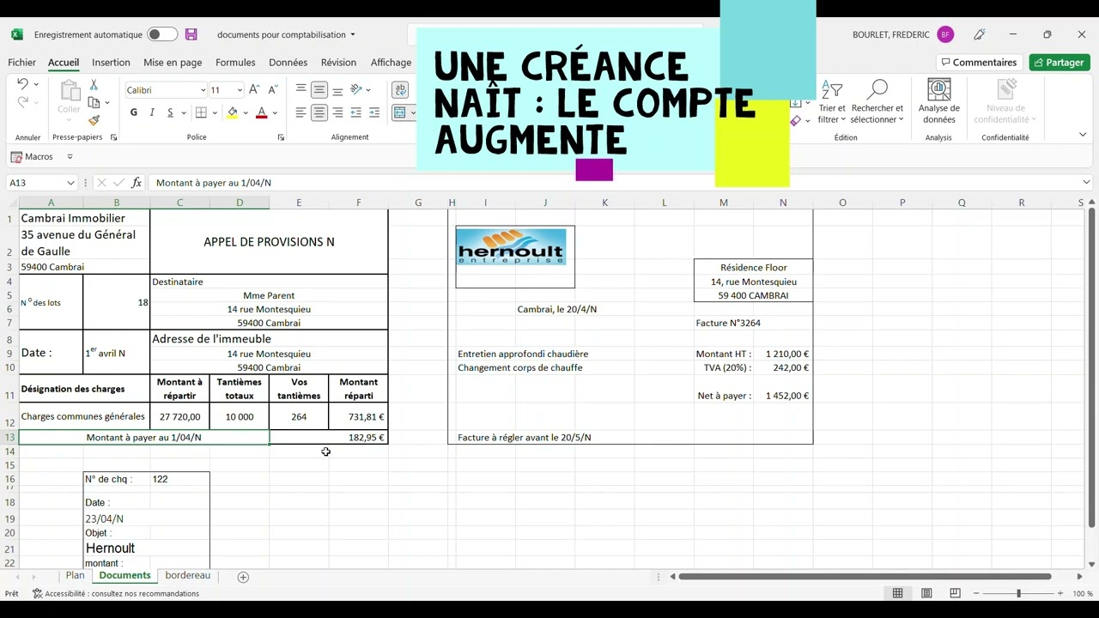Increase font size with large A icon
Screen dimensions: 1099x618
pyautogui.click(x=255, y=90)
